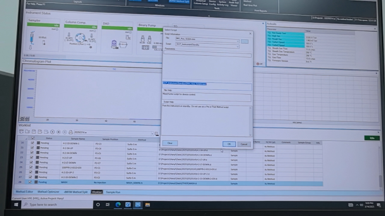
Task: Open Microsoft Edge from the taskbar
Action: [x=118, y=205]
